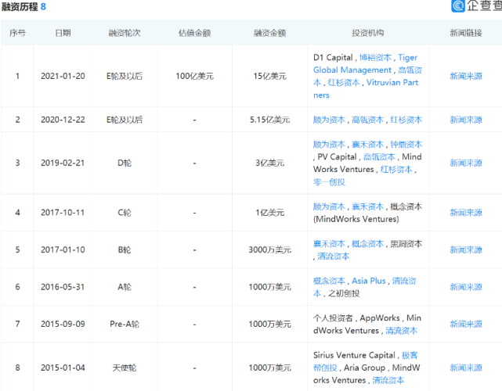Select the 15亿美元 funding amount cell
The height and width of the screenshot is (391, 502).
[270, 76]
